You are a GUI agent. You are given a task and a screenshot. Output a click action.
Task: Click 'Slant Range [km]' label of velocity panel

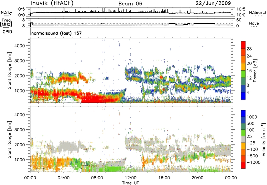pos(9,140)
